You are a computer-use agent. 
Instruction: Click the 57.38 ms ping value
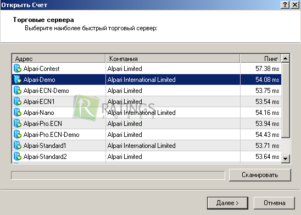pos(267,69)
